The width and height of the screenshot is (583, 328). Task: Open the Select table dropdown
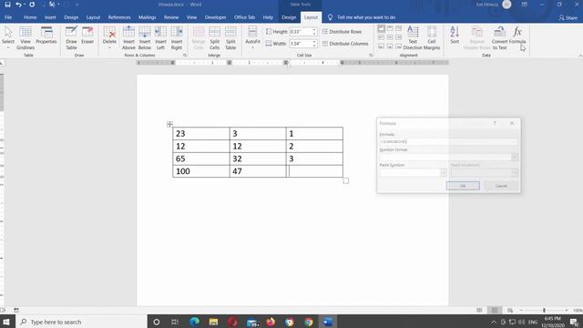click(x=8, y=38)
